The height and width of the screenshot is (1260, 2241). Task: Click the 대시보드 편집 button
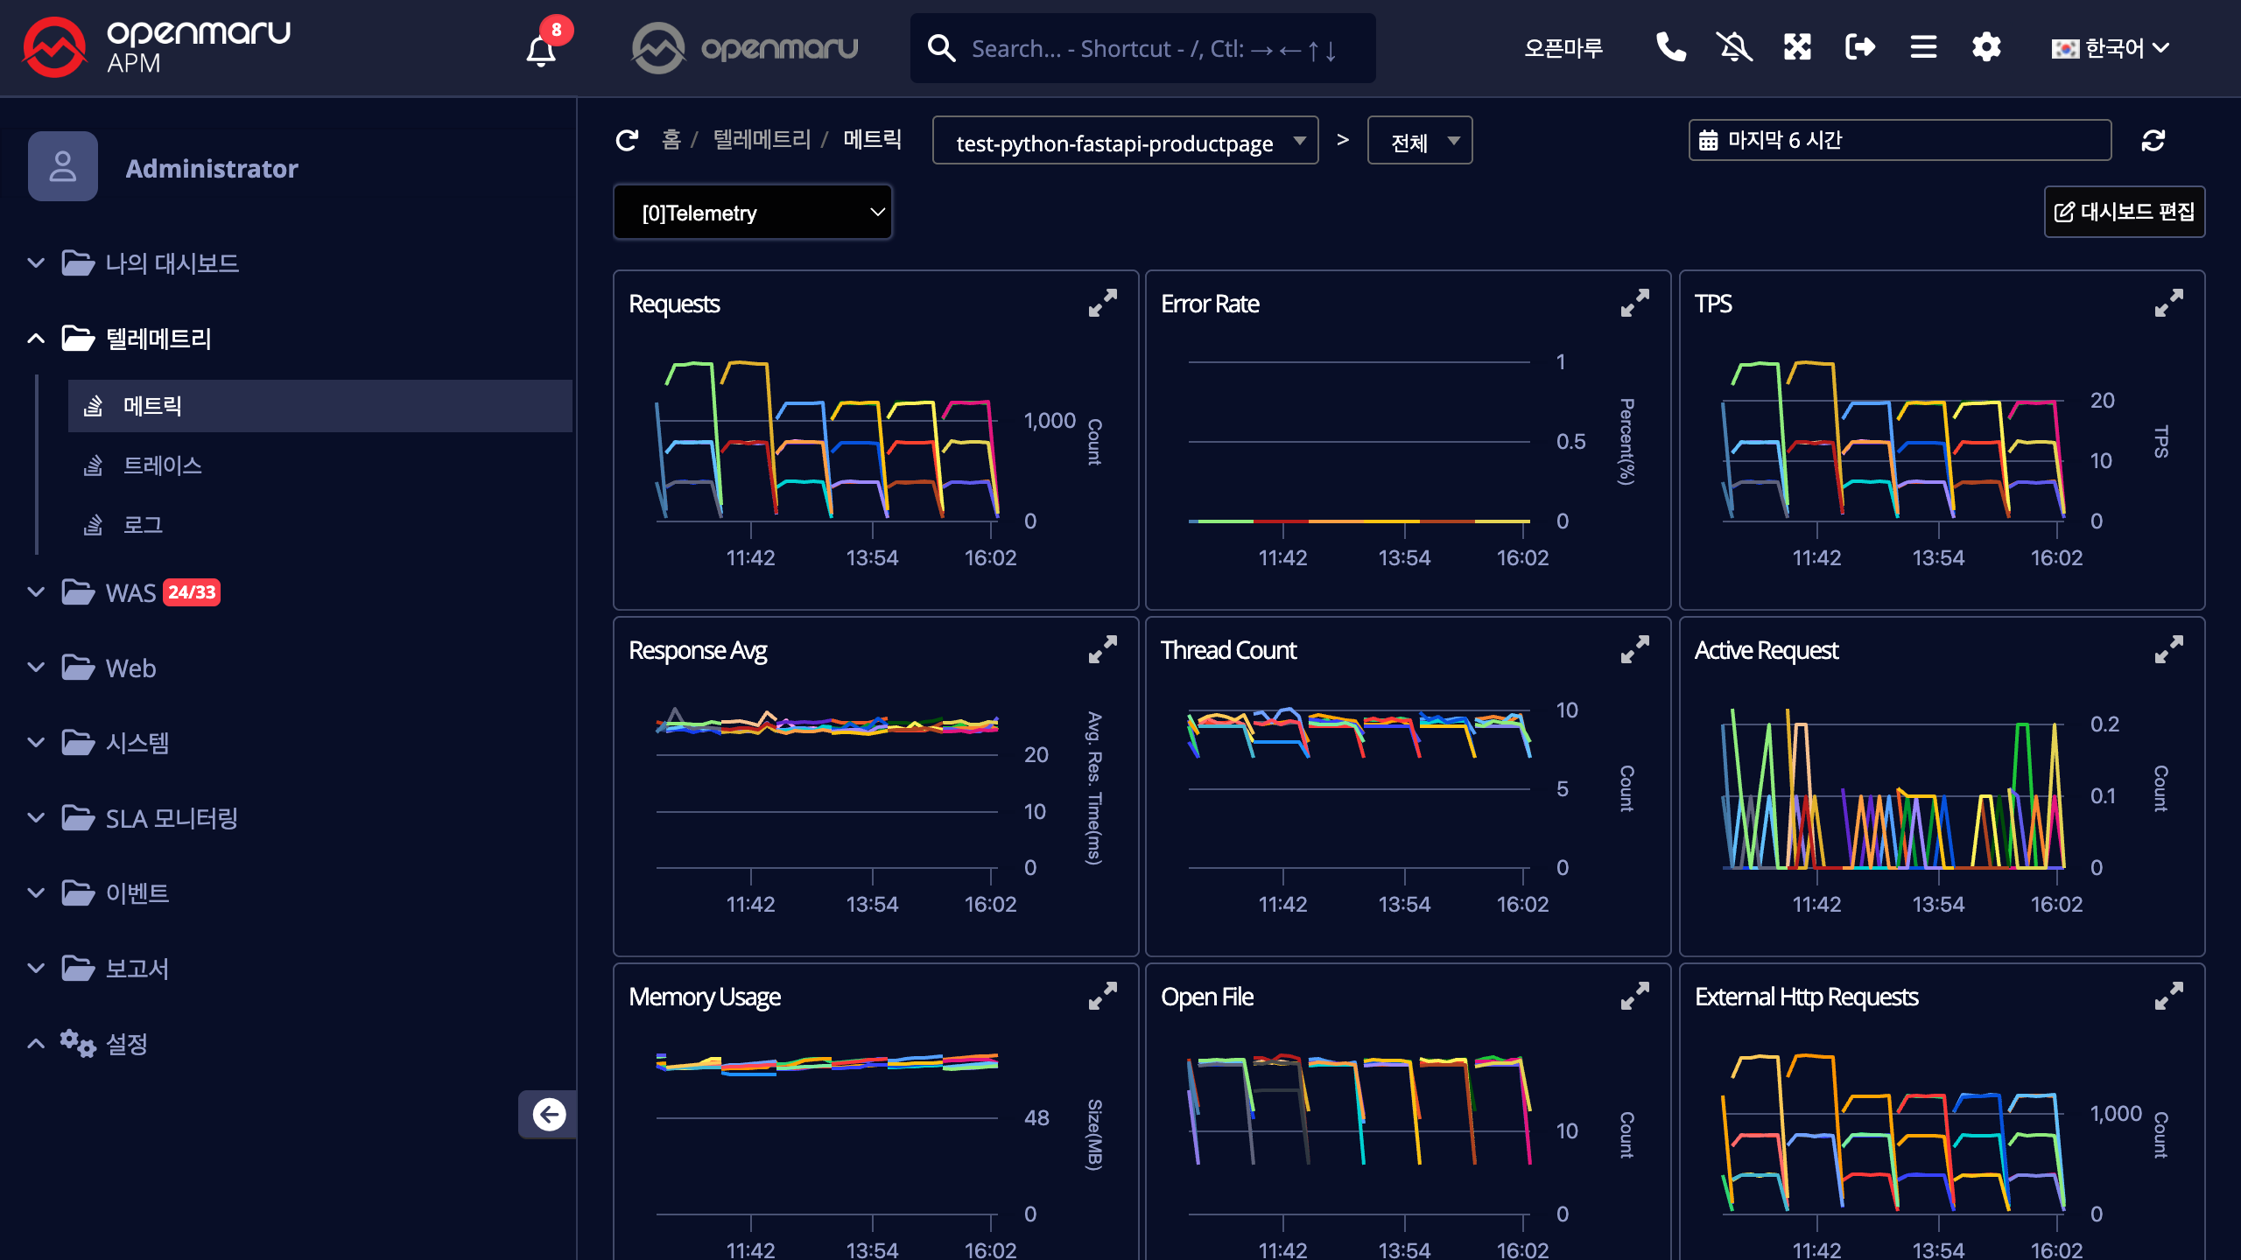(x=2124, y=212)
